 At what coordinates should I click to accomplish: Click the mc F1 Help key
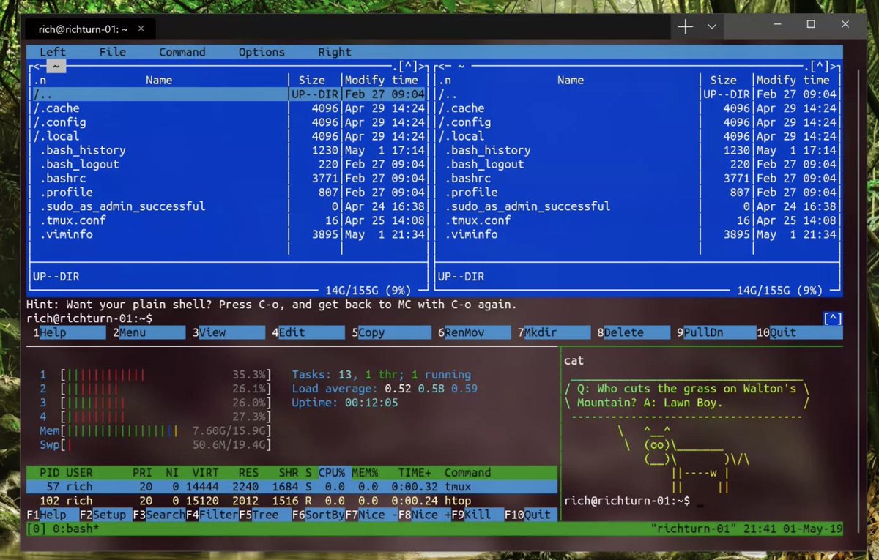[70, 332]
